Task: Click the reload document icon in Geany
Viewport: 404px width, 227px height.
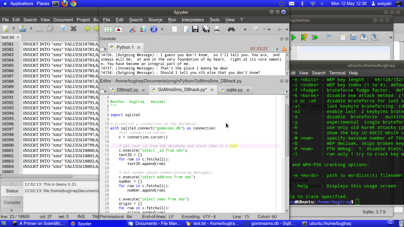Action: click(x=63, y=28)
